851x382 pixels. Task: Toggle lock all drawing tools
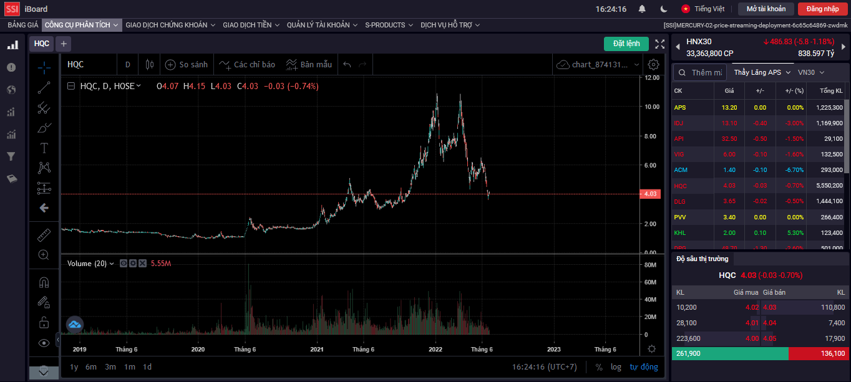[x=44, y=322]
